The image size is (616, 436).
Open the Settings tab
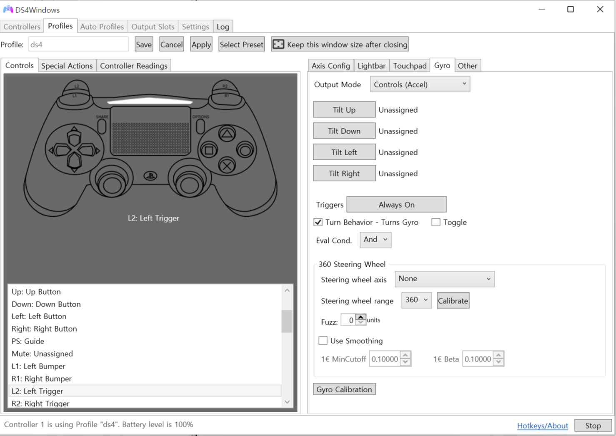(x=195, y=27)
